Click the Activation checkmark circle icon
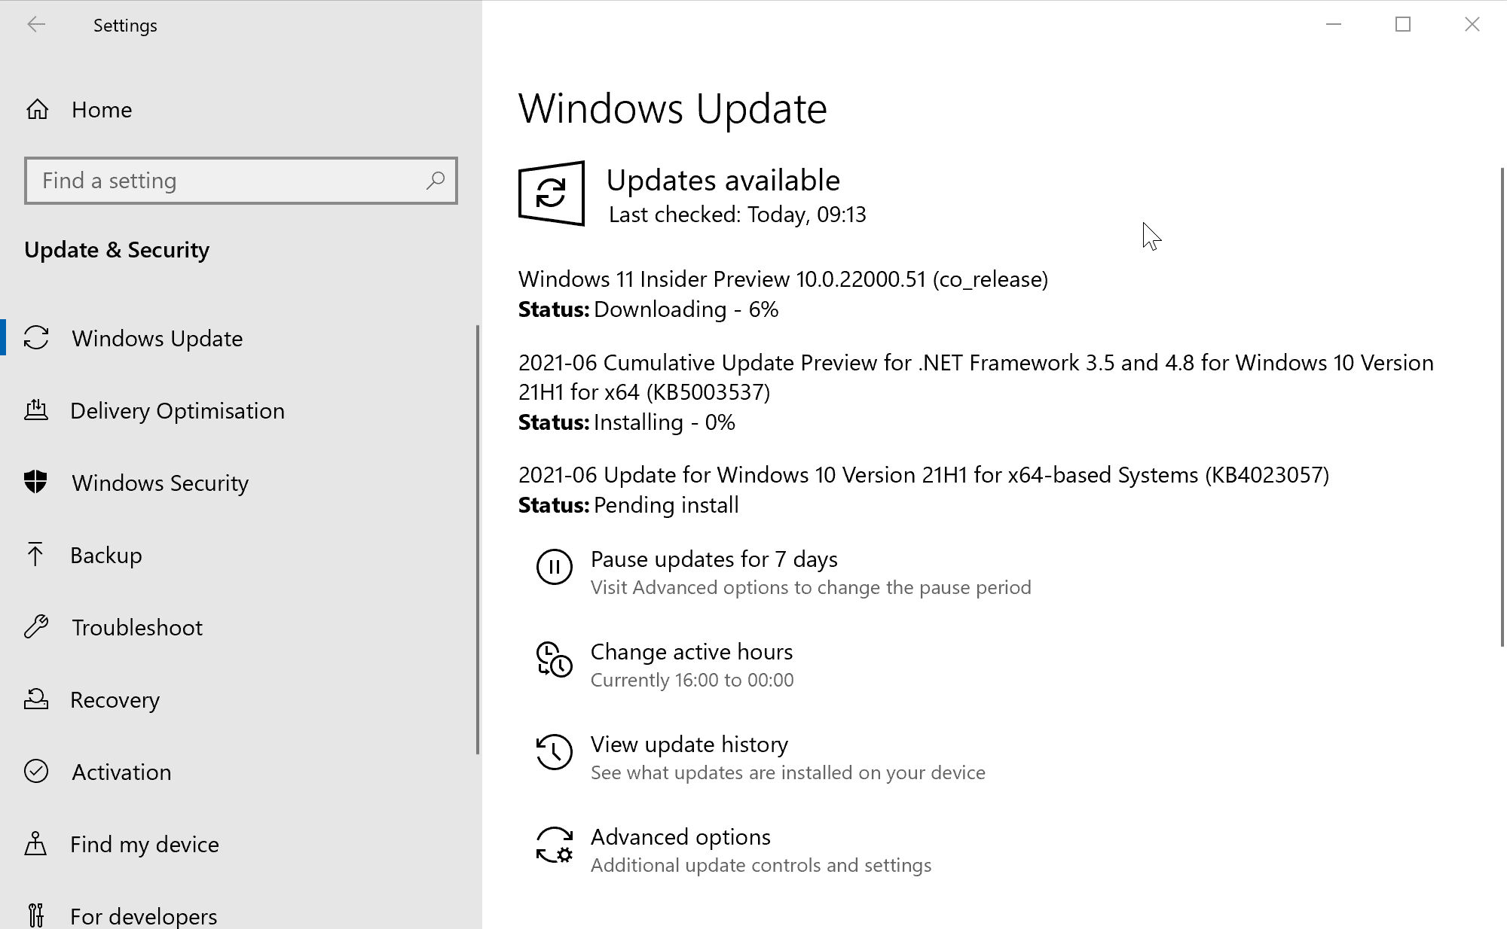Viewport: 1507px width, 929px height. coord(36,771)
